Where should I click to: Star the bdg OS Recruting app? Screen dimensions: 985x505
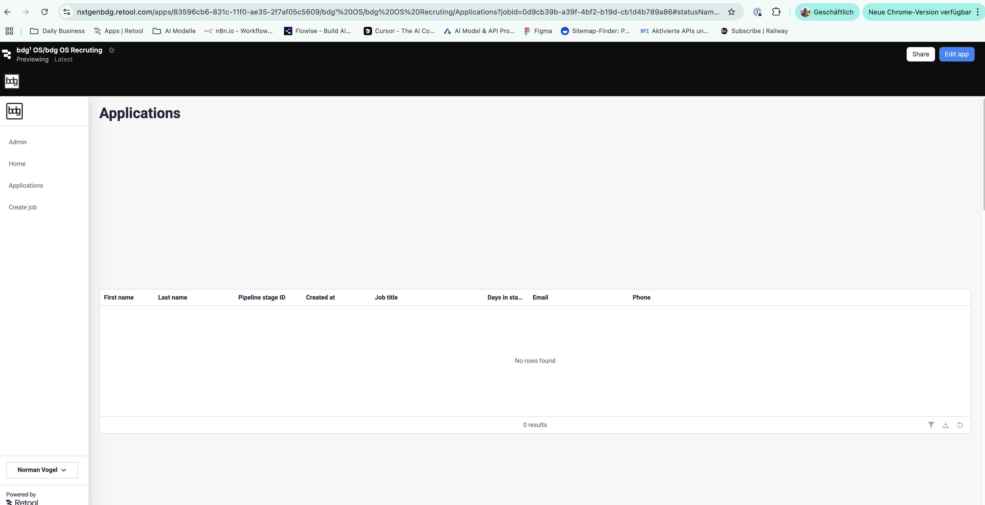click(x=112, y=50)
